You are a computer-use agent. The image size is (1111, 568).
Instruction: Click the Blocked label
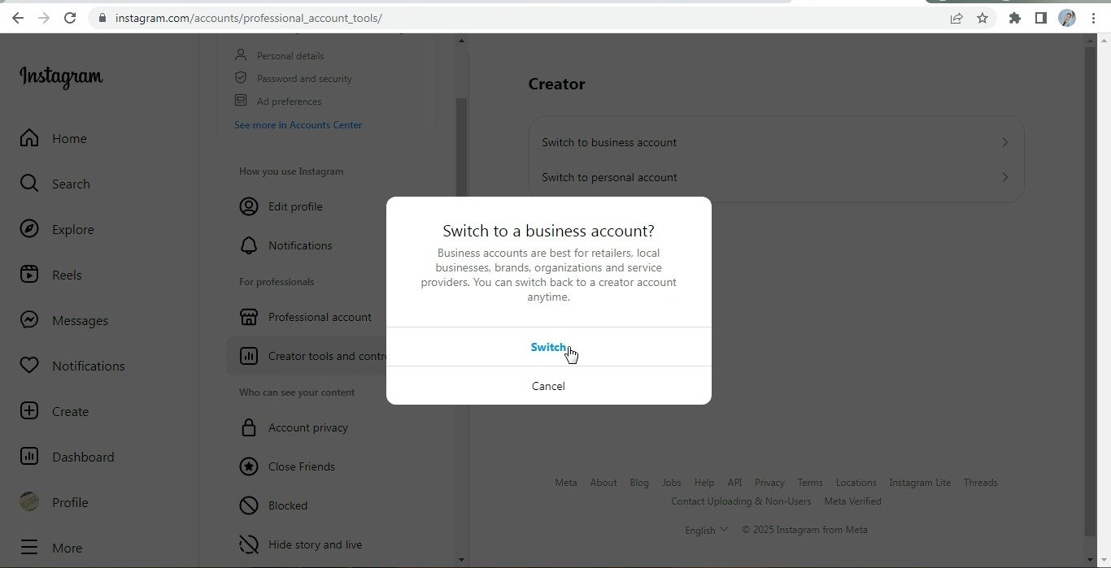click(x=288, y=505)
